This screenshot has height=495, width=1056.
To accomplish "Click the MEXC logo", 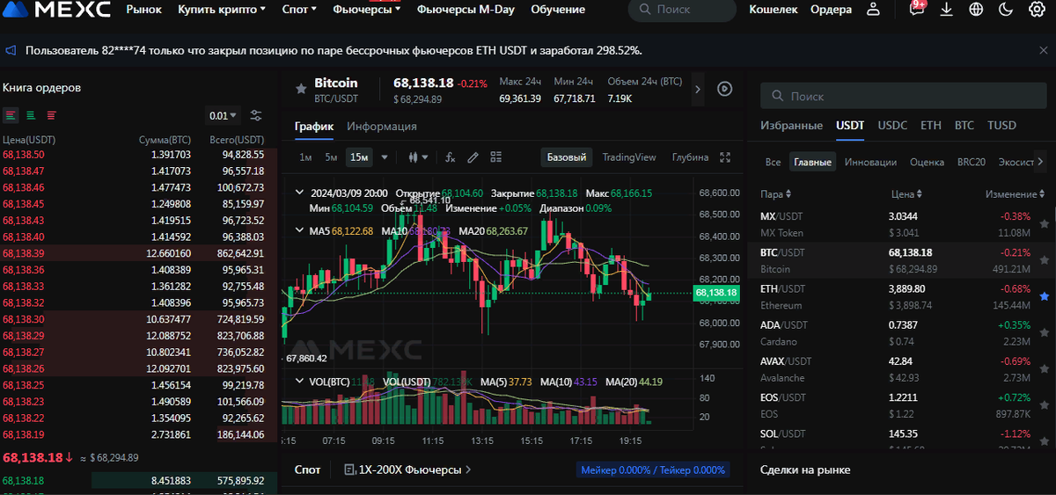I will pos(58,10).
